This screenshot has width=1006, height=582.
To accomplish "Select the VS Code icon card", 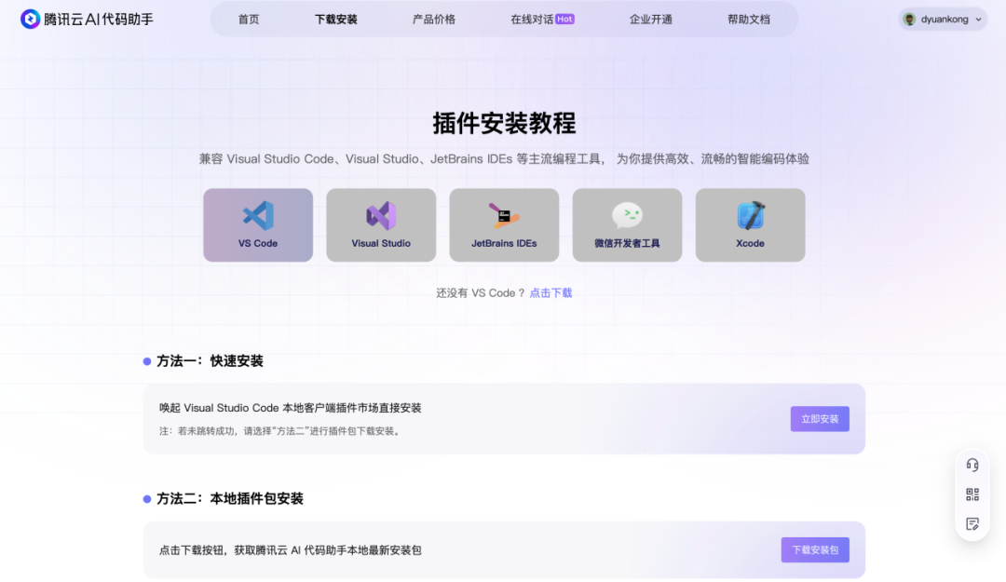I will 258,225.
